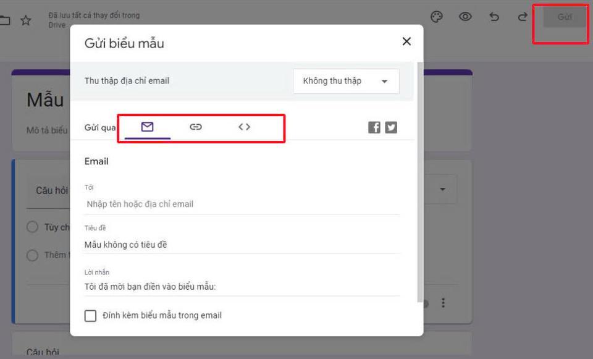Viewport: 593px width, 359px height.
Task: Select the 'Tùy chọn' radio option
Action: 32,227
